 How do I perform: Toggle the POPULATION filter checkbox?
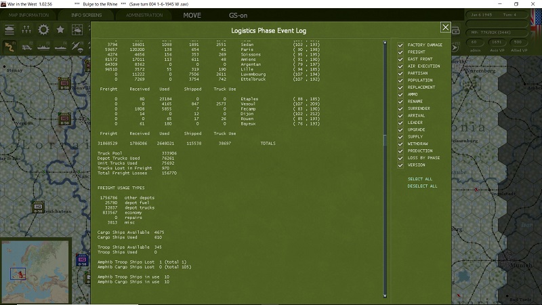pos(400,80)
